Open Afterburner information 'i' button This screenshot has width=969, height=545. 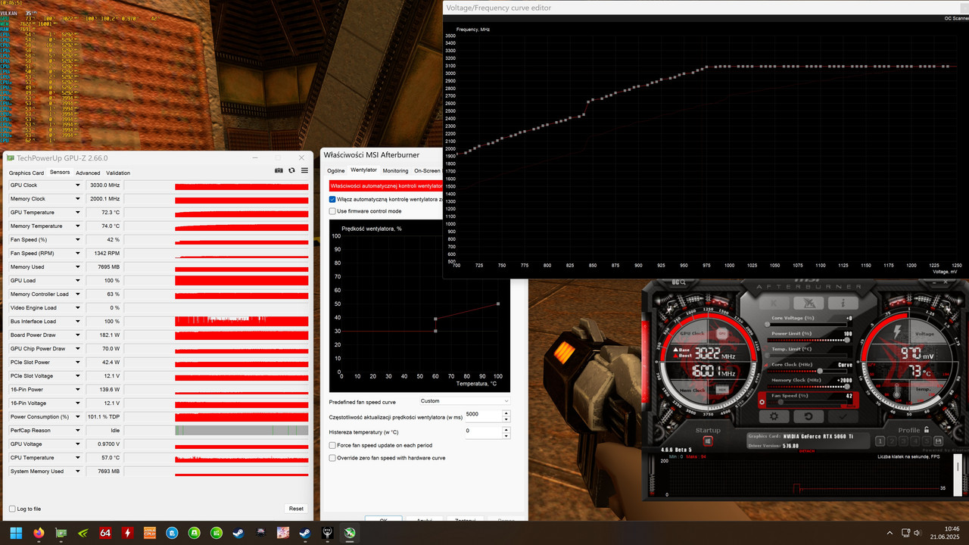[x=842, y=303]
